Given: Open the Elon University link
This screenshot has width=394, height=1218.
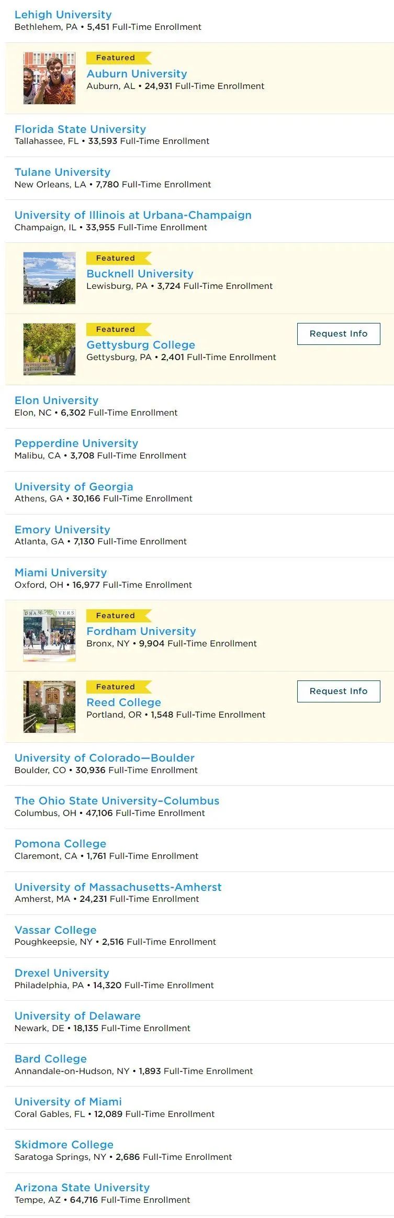Looking at the screenshot, I should coord(57,400).
